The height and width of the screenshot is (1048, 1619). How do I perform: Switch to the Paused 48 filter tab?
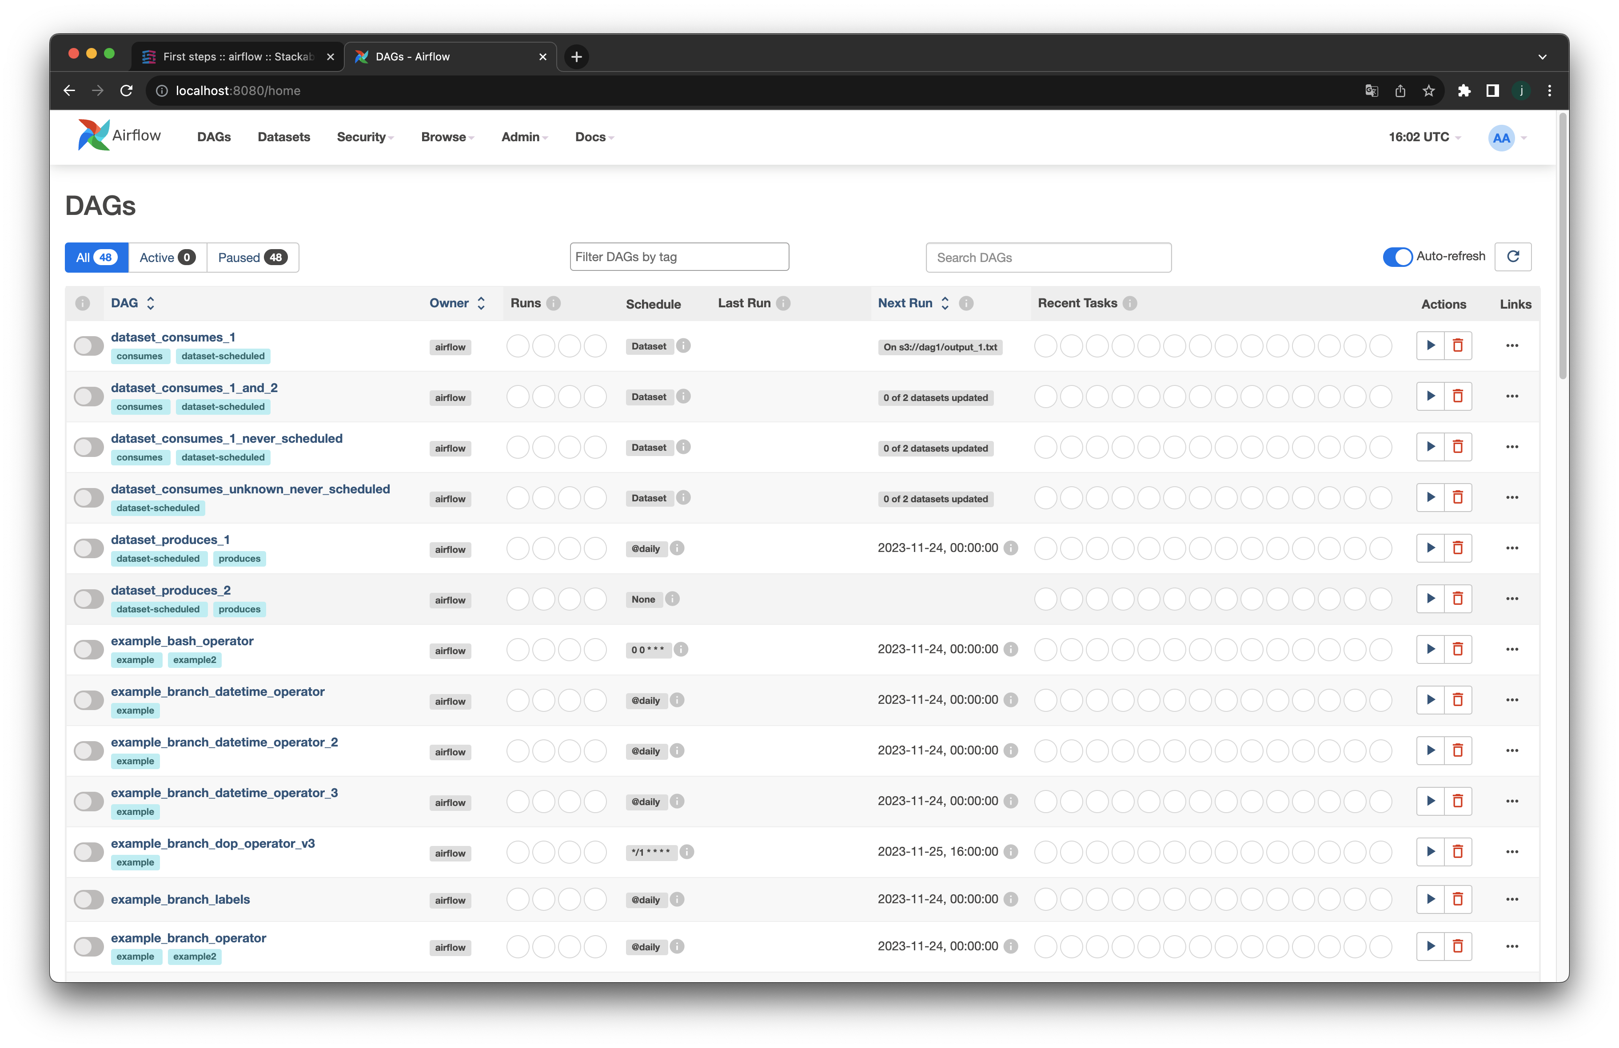252,258
